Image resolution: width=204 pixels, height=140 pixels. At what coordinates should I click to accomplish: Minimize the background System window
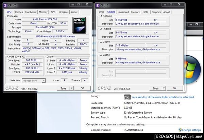[x=191, y=25]
